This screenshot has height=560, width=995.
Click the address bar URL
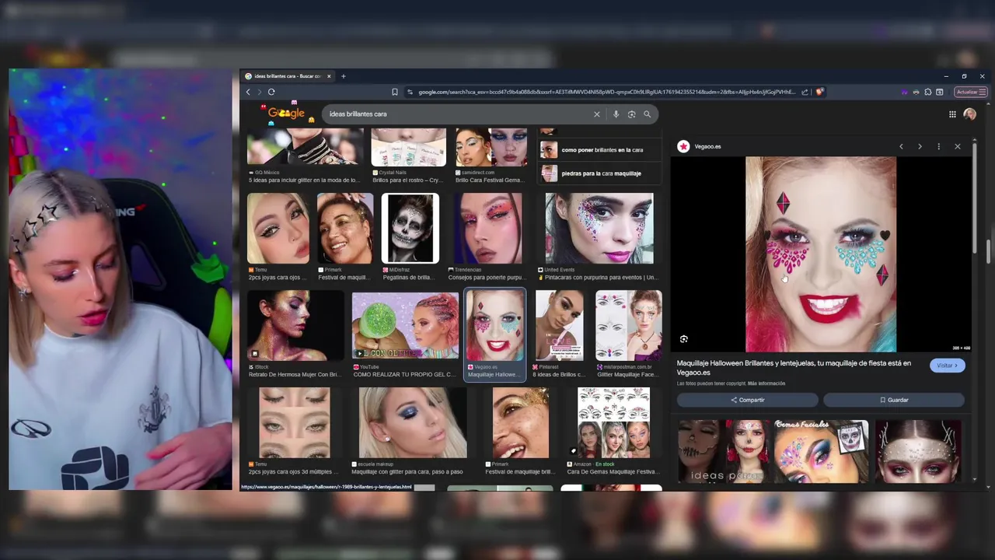[x=606, y=92]
